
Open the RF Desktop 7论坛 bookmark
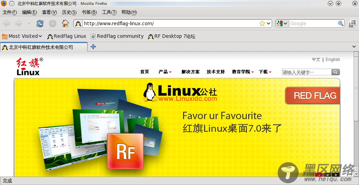click(x=172, y=36)
